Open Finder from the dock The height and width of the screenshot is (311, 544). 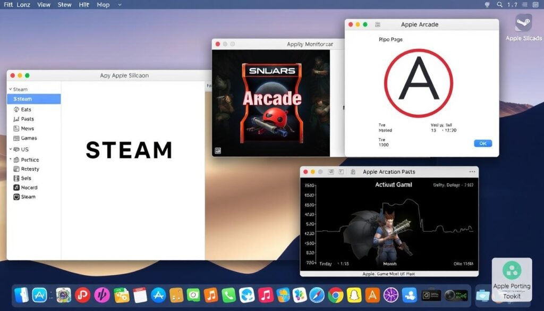tap(22, 295)
